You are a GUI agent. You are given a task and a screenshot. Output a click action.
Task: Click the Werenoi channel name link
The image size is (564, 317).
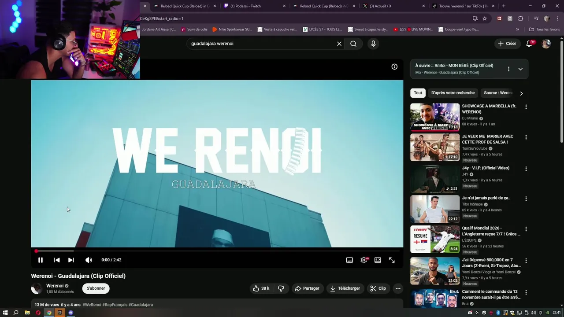pos(55,286)
